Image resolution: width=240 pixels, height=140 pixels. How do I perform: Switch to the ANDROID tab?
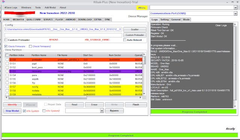pyautogui.click(x=70, y=19)
